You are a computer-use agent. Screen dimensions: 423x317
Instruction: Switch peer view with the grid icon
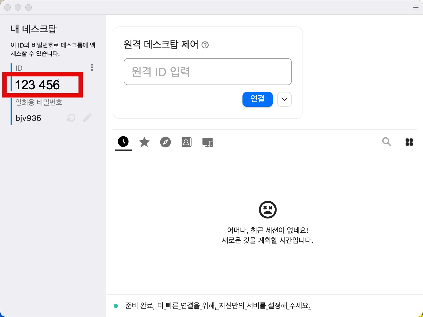coord(409,142)
